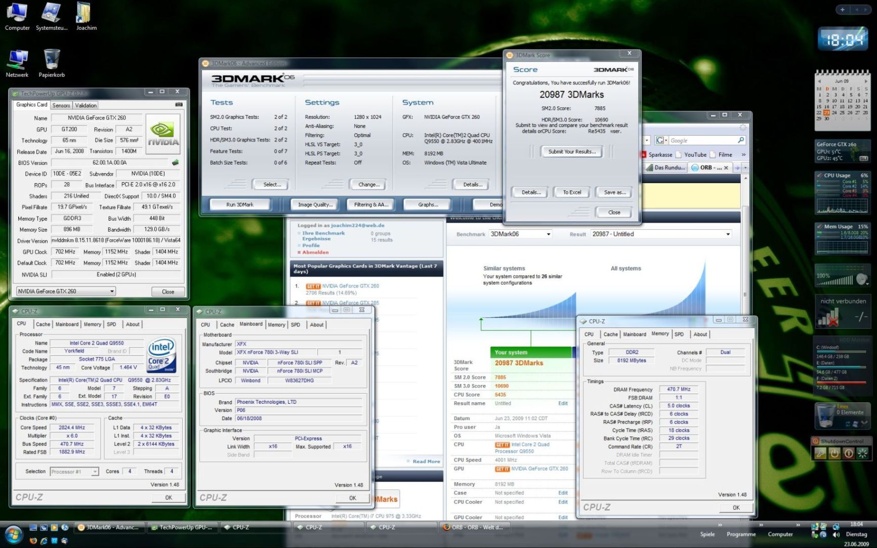The height and width of the screenshot is (548, 877).
Task: Open the Benchmark 3DMark06 dropdown on ORB
Action: pos(548,234)
